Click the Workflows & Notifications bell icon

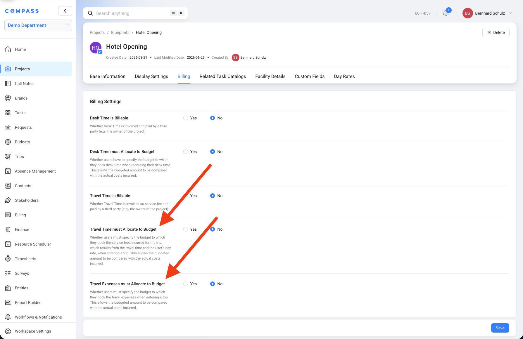(x=8, y=317)
